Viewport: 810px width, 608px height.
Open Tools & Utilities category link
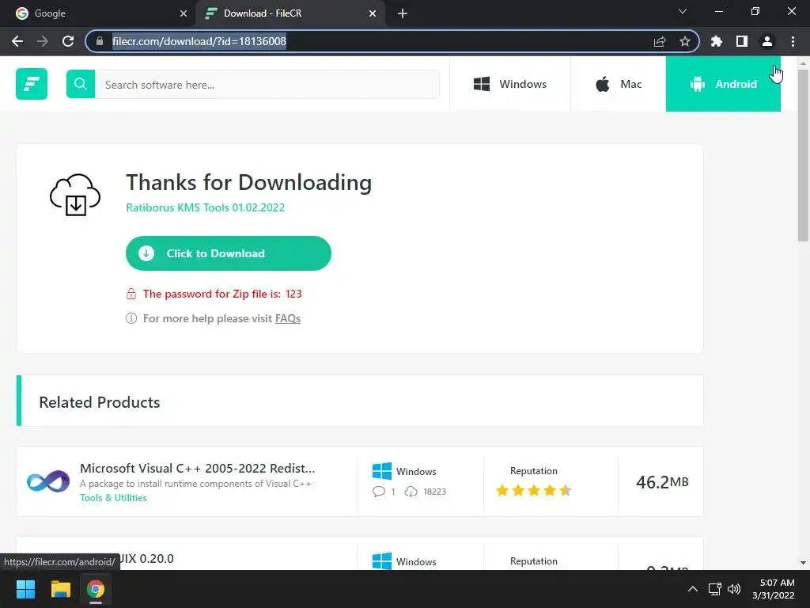(x=113, y=498)
